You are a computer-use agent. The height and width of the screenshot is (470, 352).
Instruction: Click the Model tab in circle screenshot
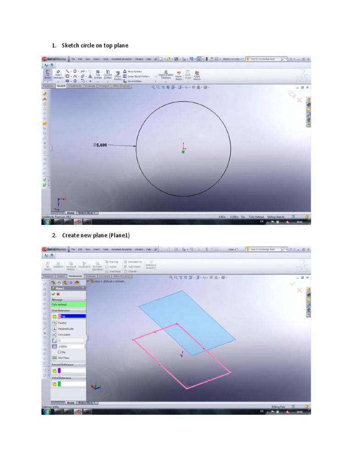71,213
